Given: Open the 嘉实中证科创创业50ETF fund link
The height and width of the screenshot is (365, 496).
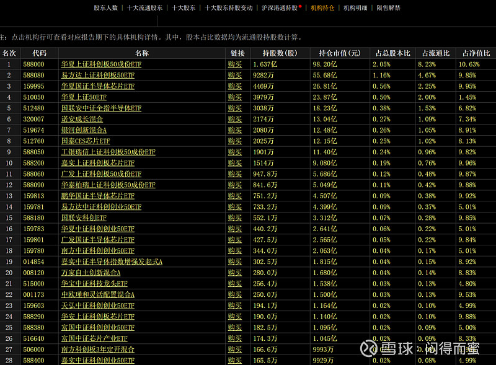Looking at the screenshot, I should point(98,361).
